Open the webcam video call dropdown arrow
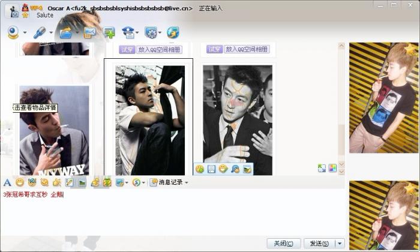420x252 pixels. 25,32
